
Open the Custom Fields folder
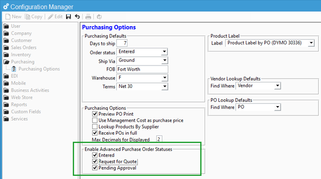(x=22, y=112)
